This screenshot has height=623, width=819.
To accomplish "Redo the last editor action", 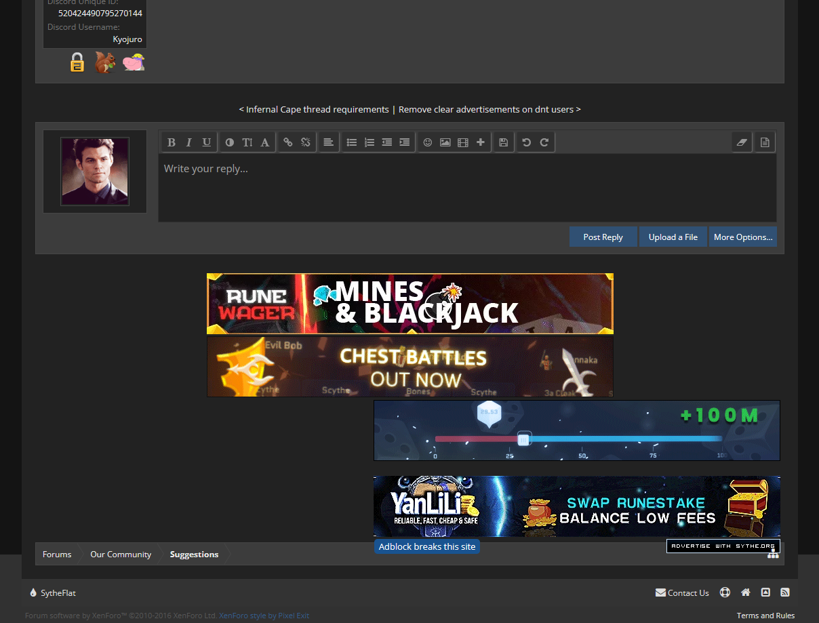I will click(x=544, y=142).
